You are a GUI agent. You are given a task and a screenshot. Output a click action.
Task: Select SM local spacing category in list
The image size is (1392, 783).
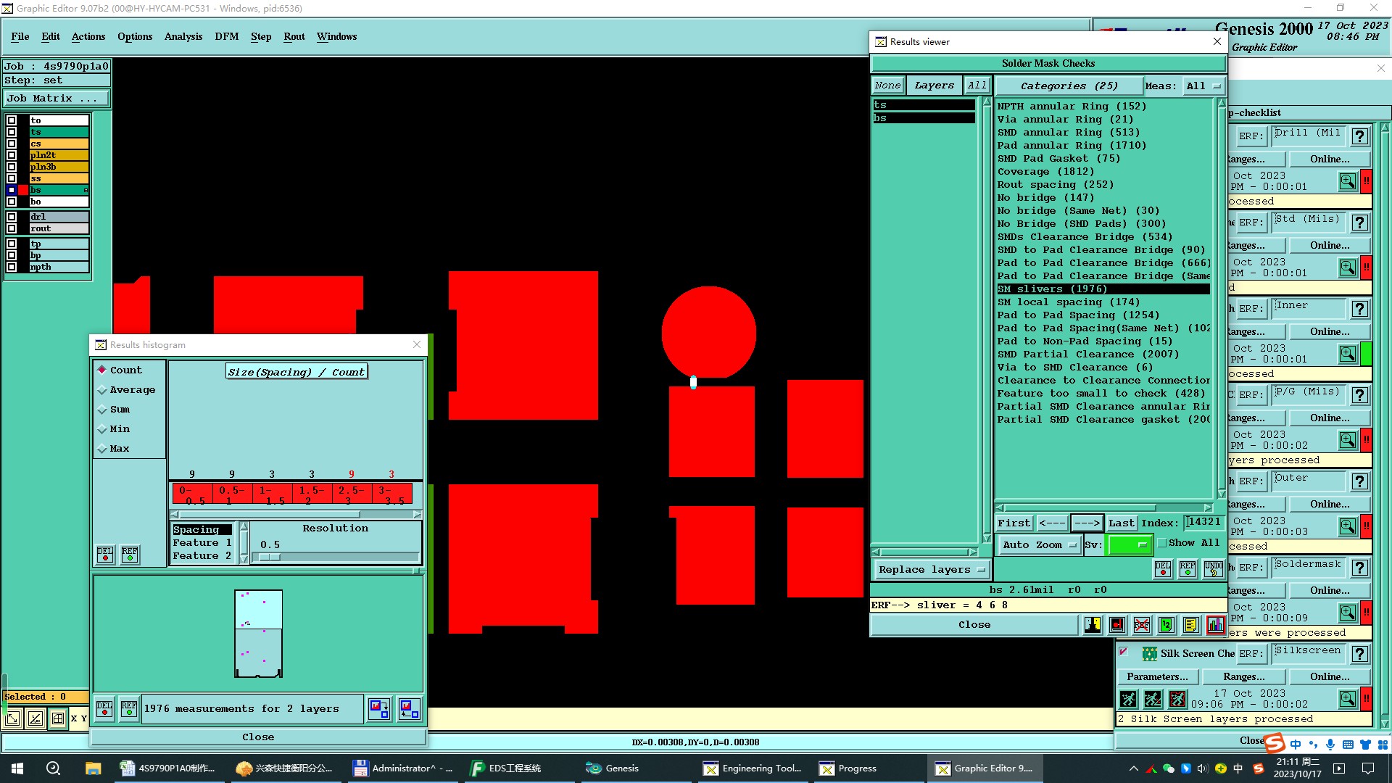click(x=1067, y=302)
